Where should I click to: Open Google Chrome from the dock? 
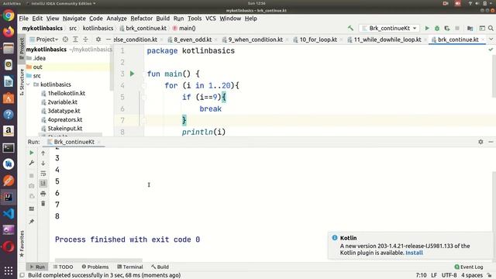pyautogui.click(x=9, y=15)
